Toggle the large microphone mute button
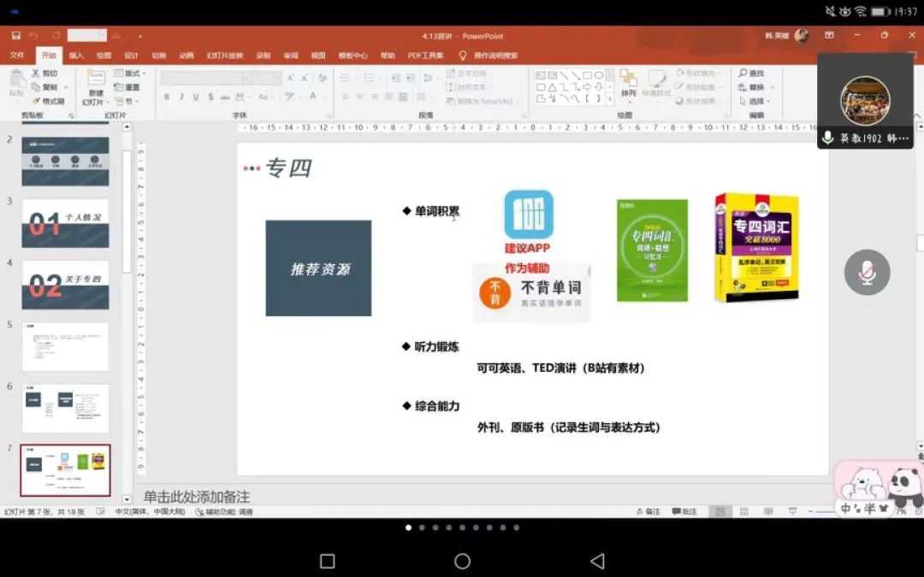Image resolution: width=924 pixels, height=577 pixels. coord(867,273)
